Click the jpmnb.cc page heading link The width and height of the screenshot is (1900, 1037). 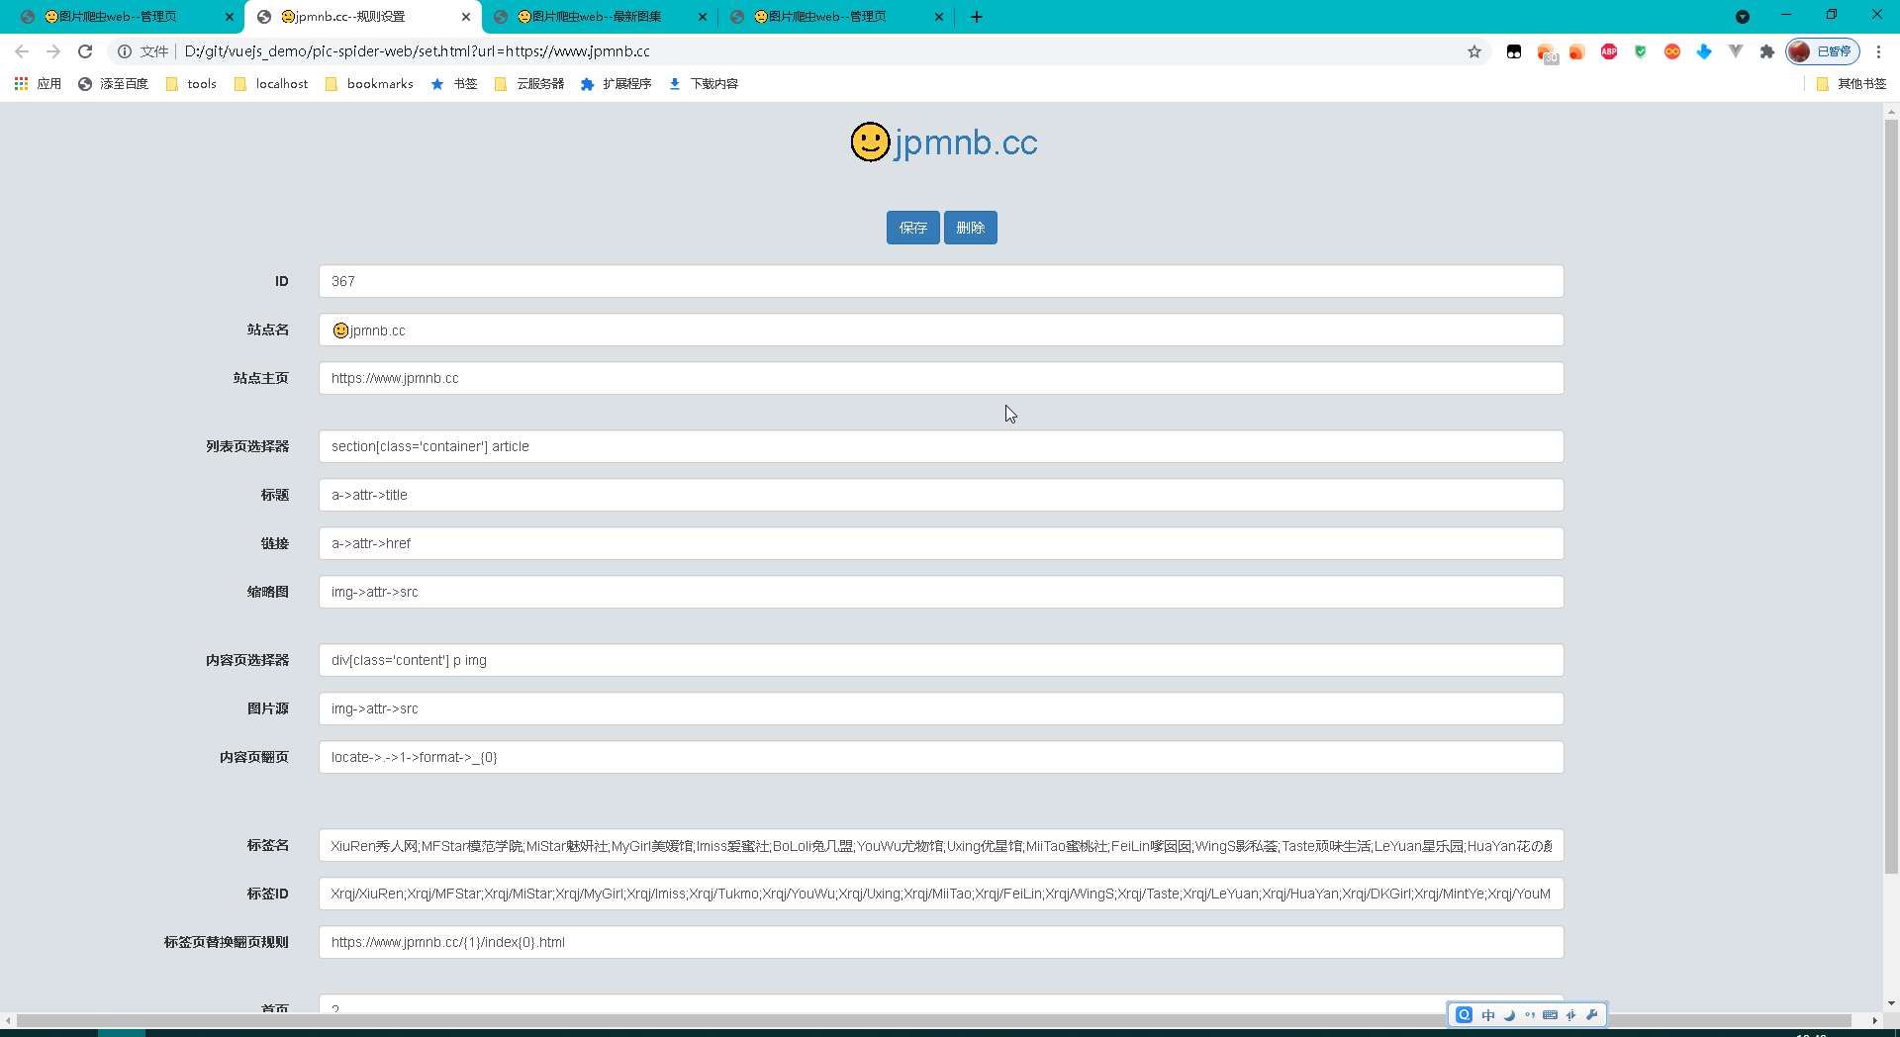pos(944,142)
